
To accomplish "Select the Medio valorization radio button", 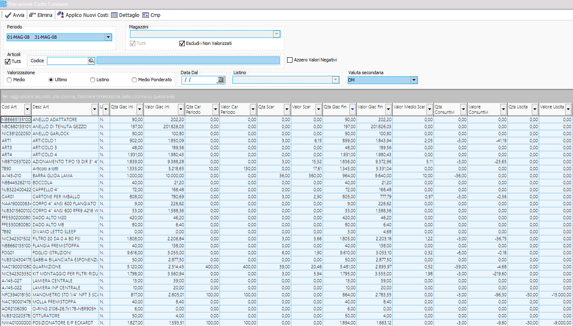I will (x=9, y=80).
